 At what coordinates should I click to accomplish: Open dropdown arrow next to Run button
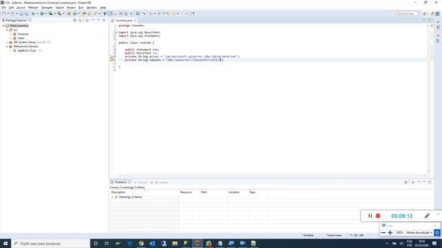(46, 14)
